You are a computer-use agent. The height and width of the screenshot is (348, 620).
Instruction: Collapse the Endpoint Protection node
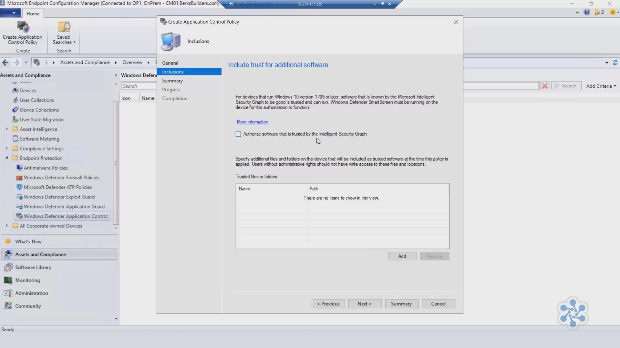click(x=7, y=158)
